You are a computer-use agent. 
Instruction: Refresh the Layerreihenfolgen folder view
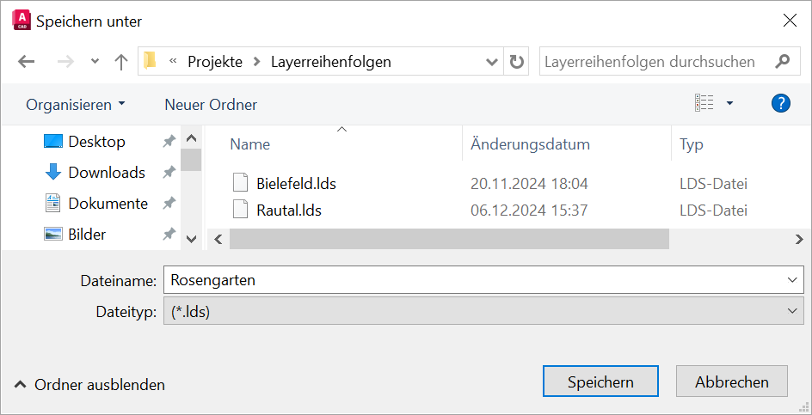click(516, 62)
